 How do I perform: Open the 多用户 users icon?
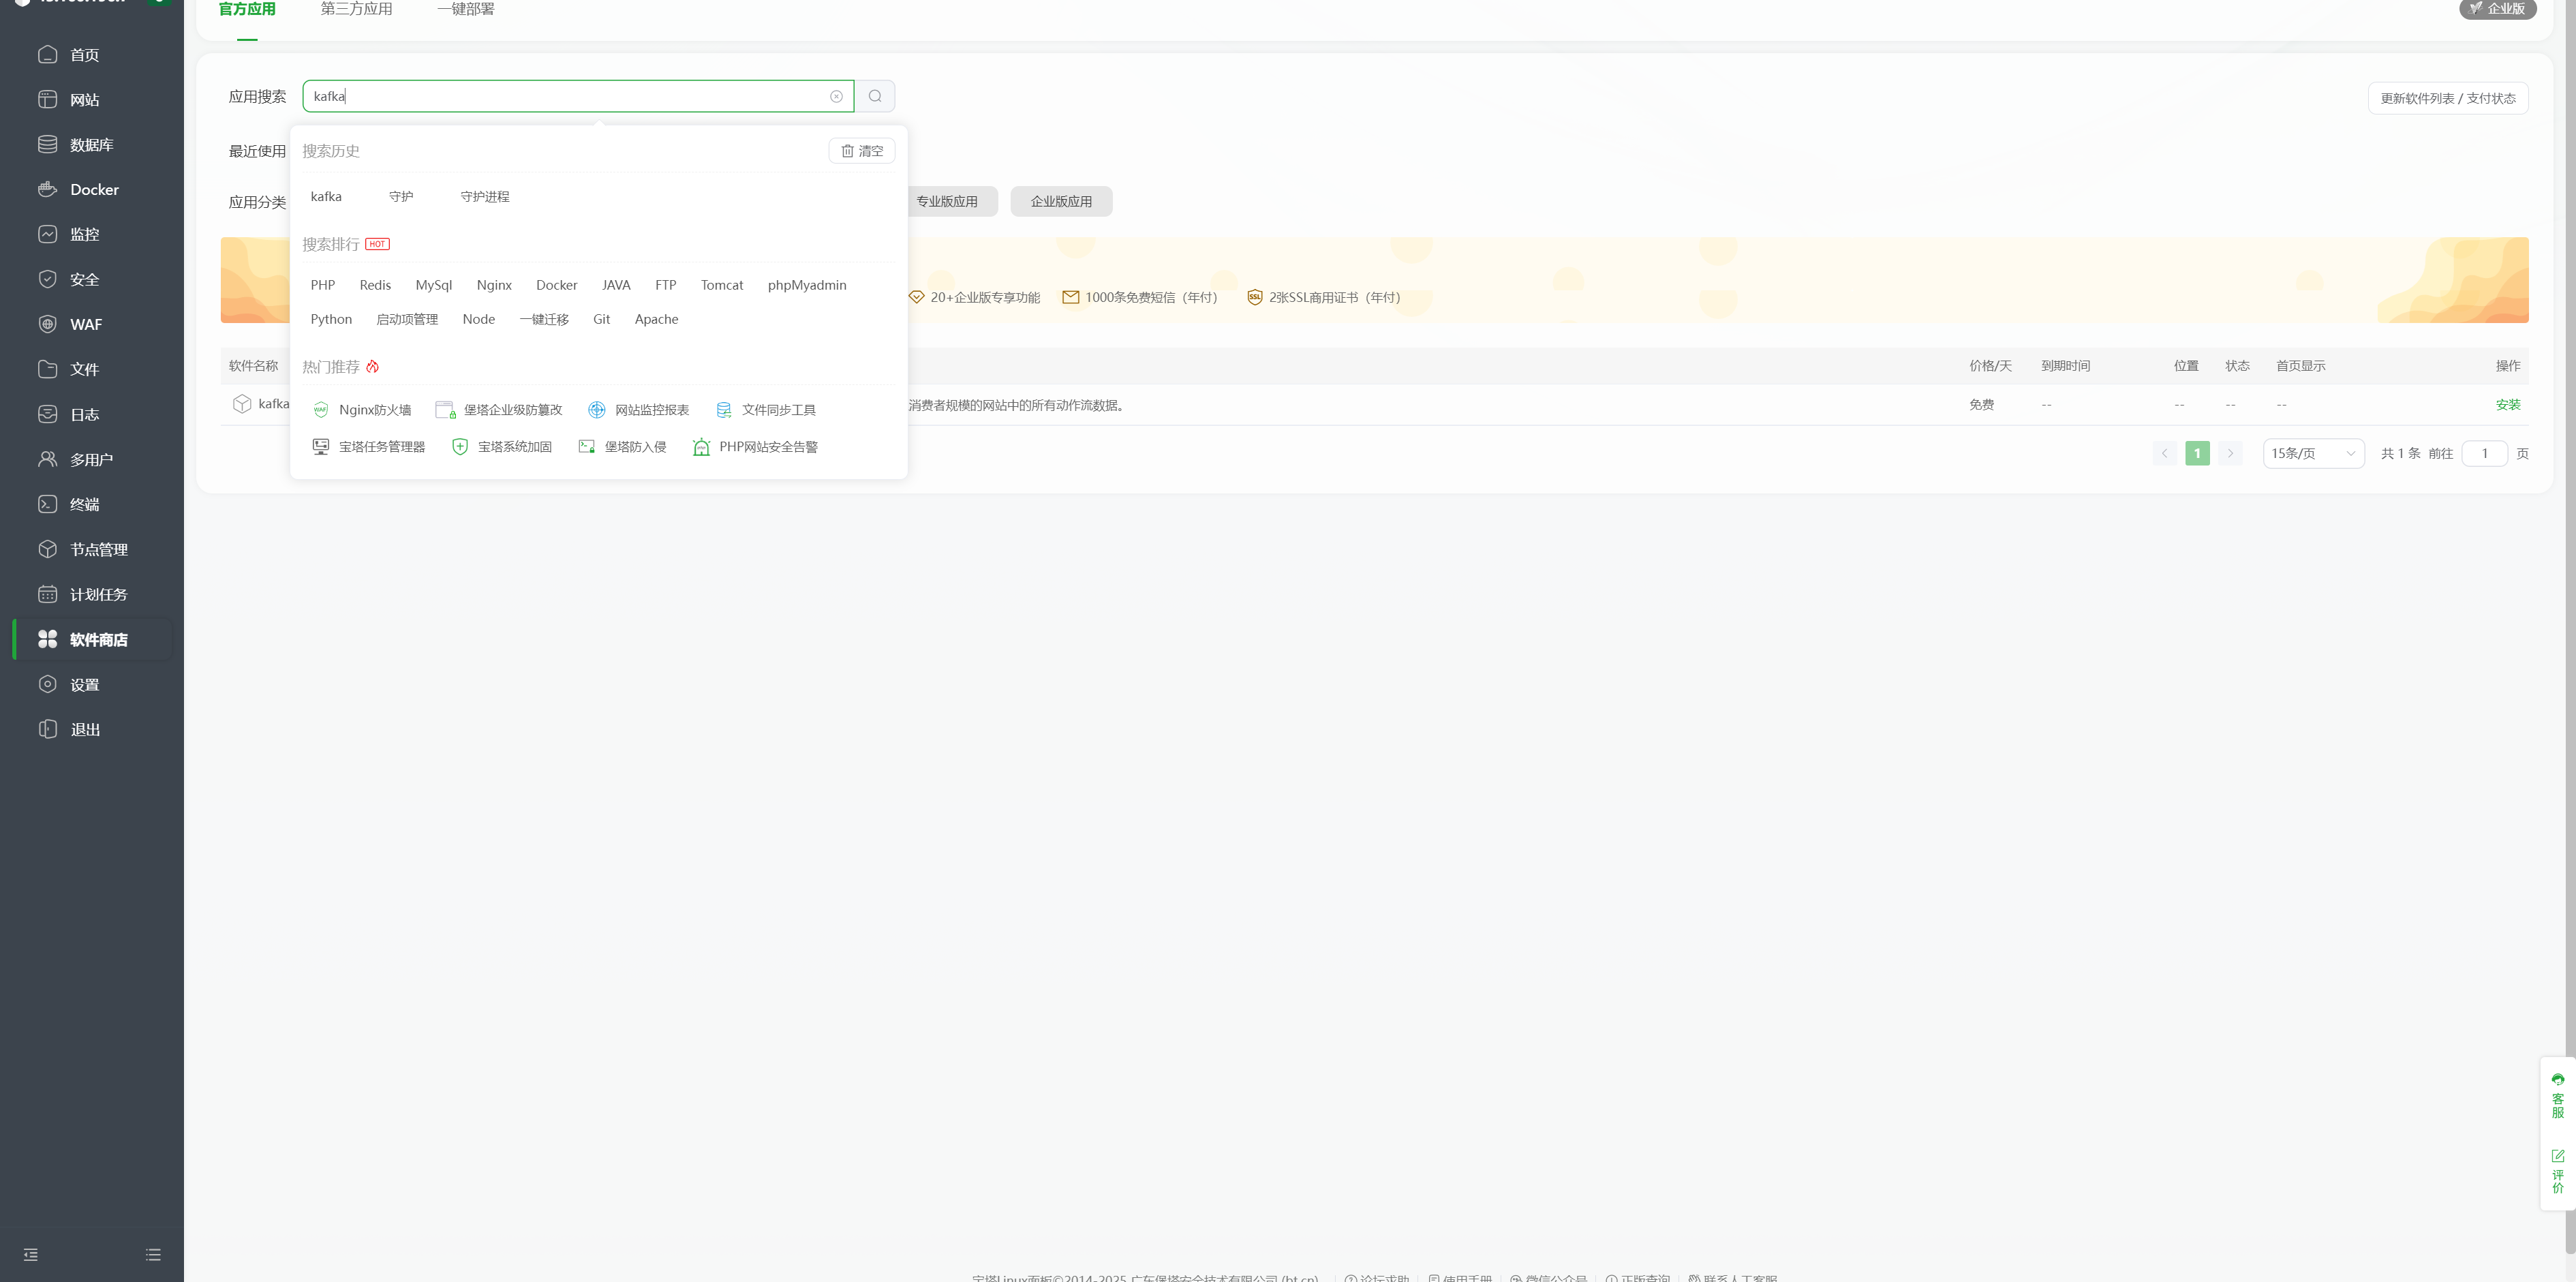(x=47, y=459)
